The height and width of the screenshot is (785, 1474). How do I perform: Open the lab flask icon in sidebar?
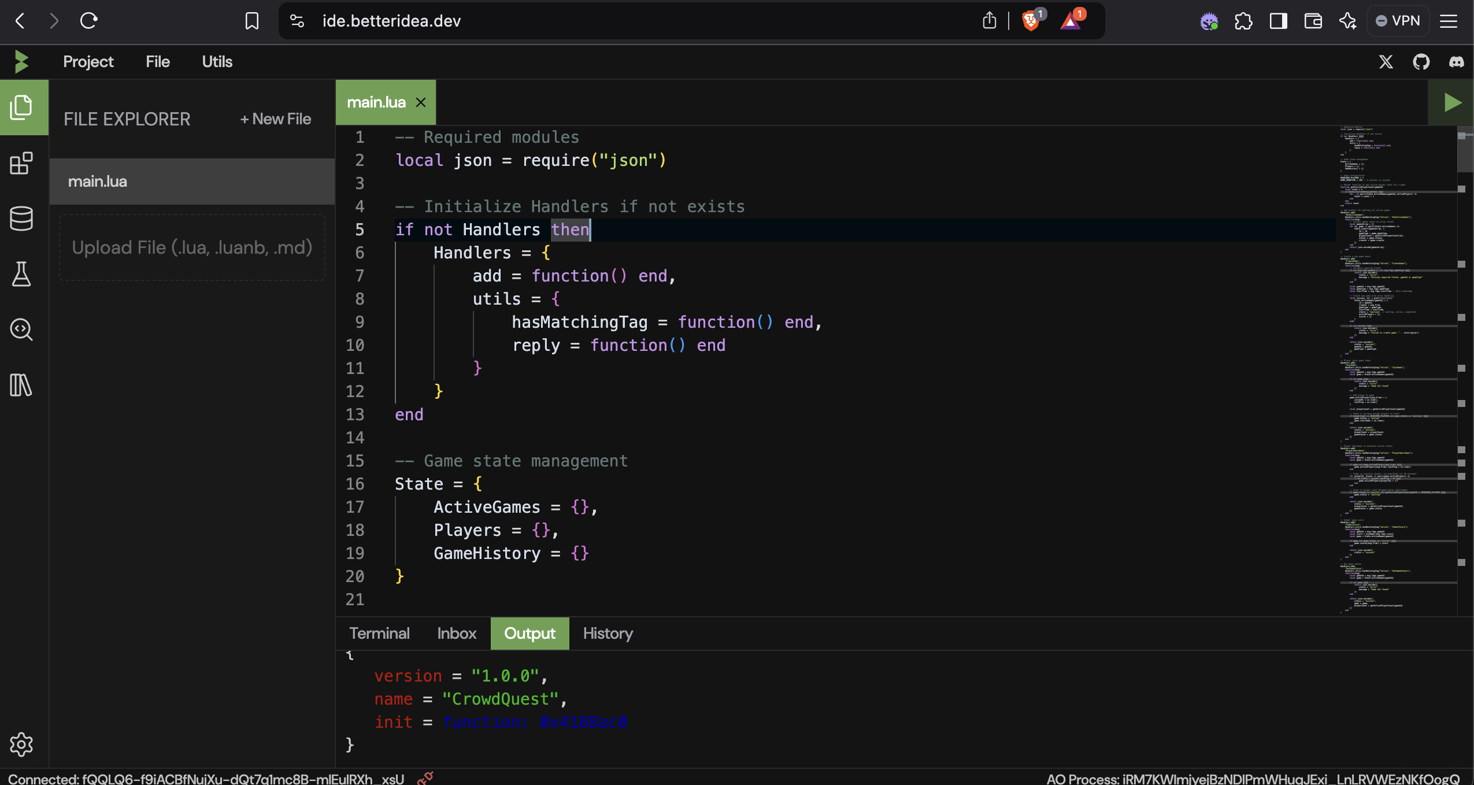click(22, 274)
